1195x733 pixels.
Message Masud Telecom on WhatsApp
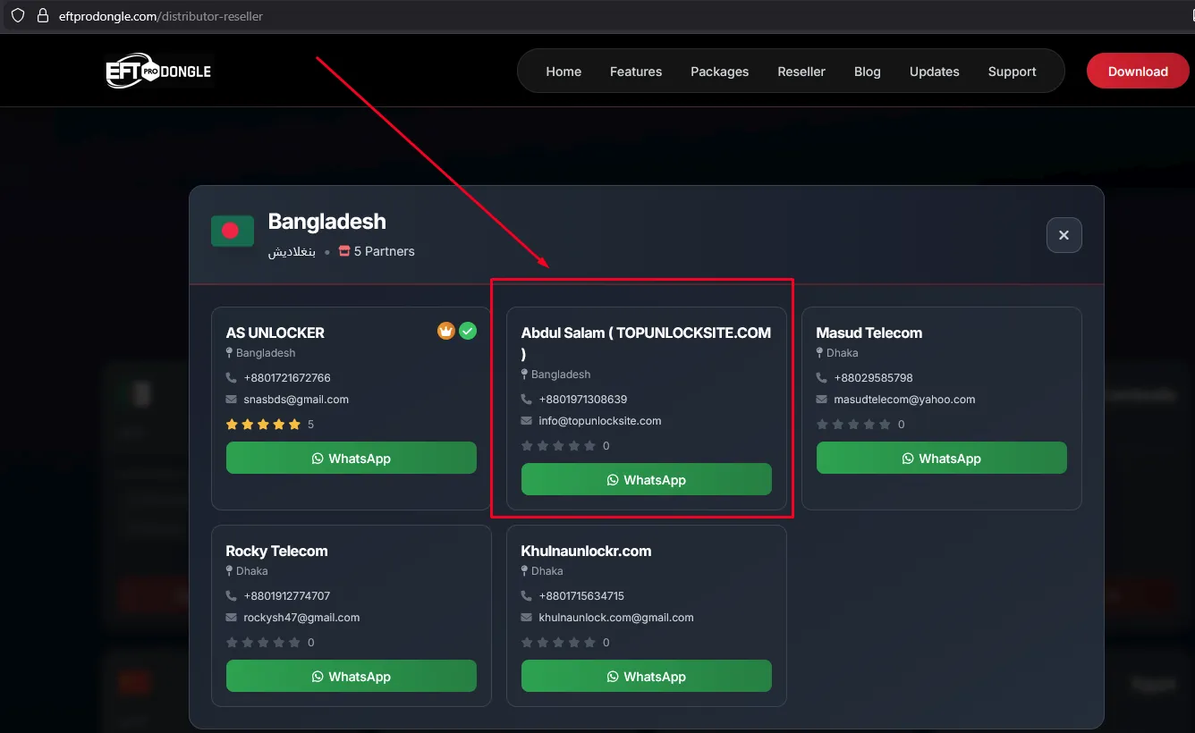point(941,459)
